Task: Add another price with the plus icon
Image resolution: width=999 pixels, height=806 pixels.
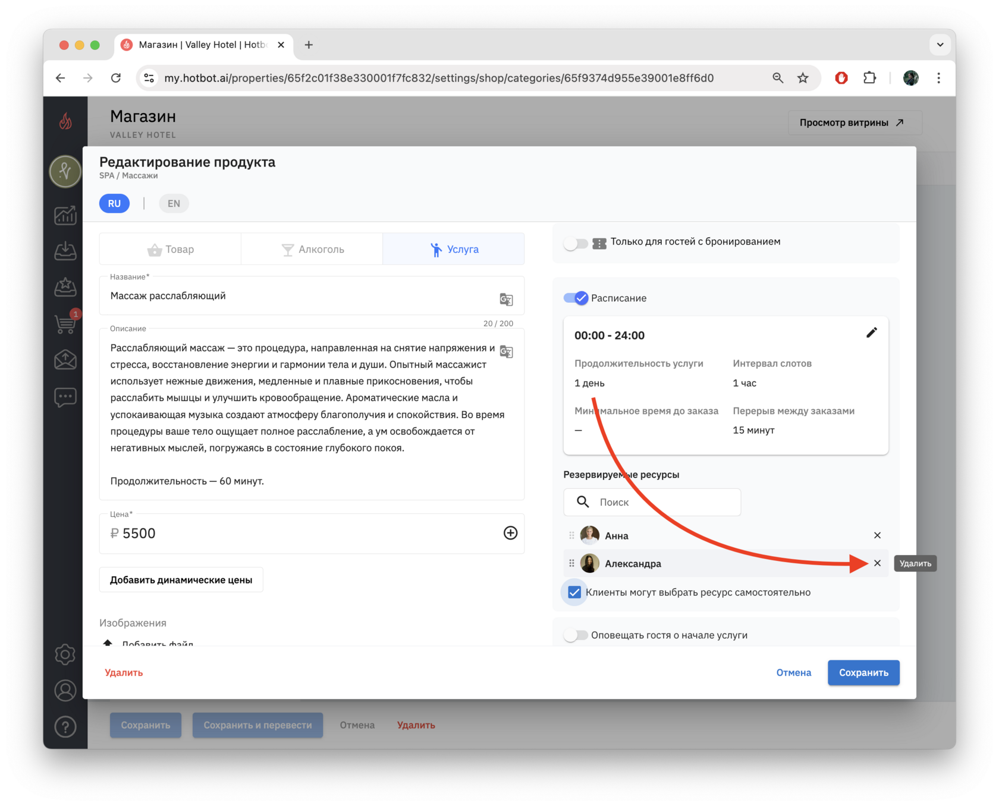Action: point(510,533)
